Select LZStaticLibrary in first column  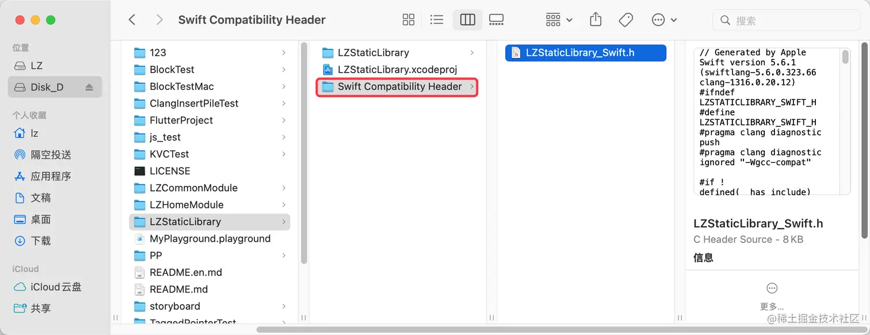210,222
